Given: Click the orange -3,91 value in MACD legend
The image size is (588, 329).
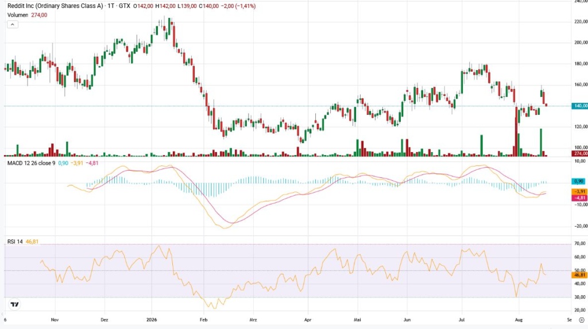Looking at the screenshot, I should click(78, 163).
